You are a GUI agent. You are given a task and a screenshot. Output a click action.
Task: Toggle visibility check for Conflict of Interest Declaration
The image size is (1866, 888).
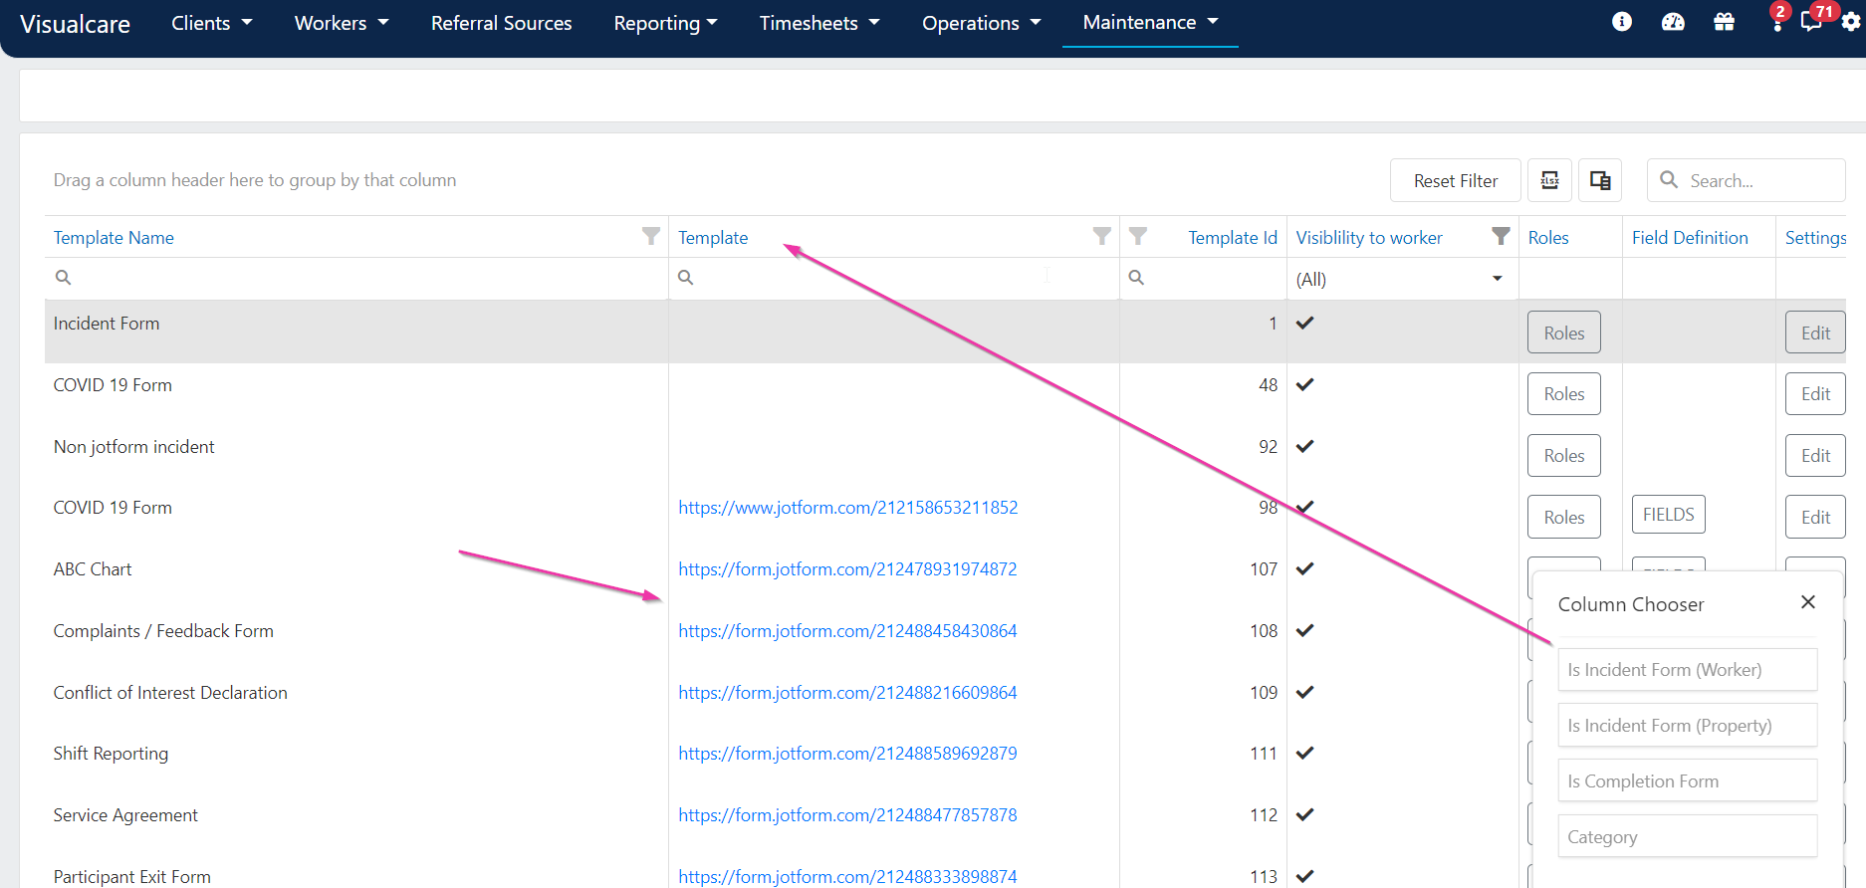[1305, 692]
